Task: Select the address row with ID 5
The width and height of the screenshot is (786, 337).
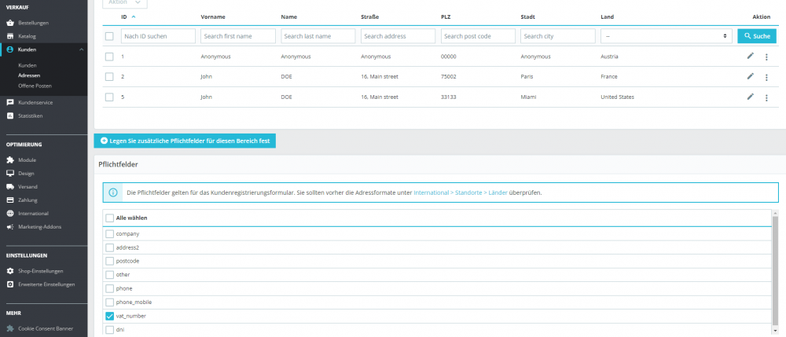Action: click(109, 97)
